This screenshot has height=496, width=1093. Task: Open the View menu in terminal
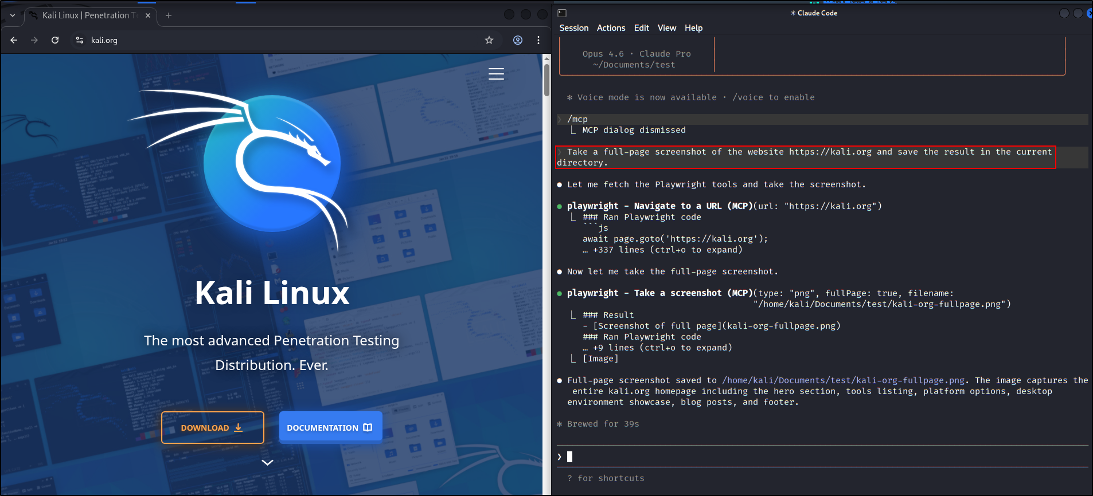(x=666, y=28)
